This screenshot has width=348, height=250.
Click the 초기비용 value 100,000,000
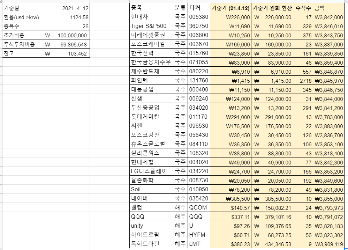66,35
